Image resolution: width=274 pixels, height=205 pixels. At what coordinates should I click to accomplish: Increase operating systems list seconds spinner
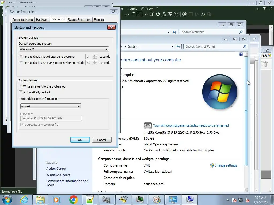(x=95, y=56)
